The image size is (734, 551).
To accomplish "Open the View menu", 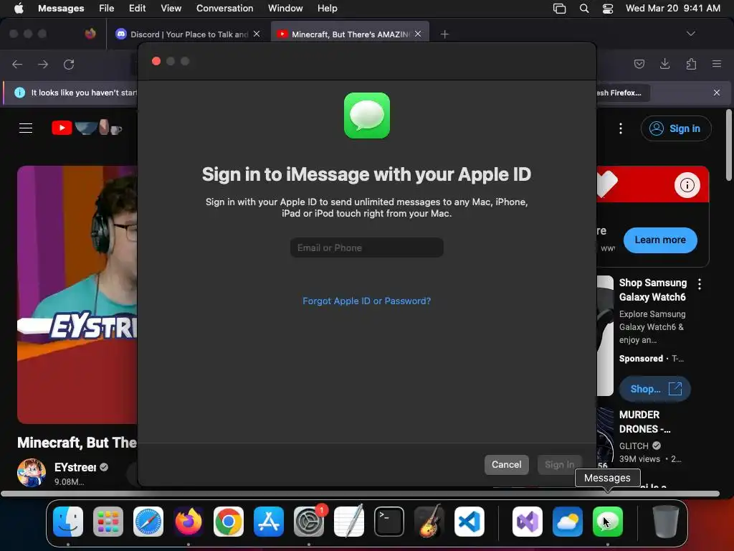I will pos(171,8).
